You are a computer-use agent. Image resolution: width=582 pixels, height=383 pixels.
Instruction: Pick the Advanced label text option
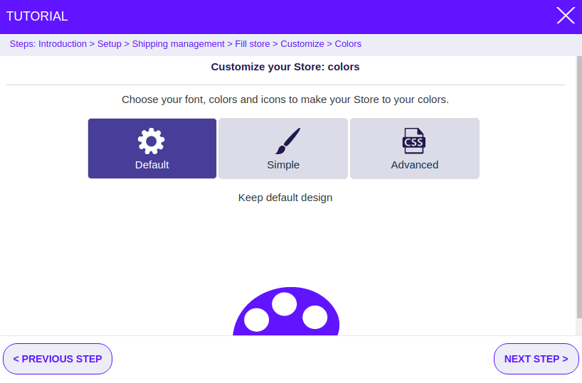pos(415,165)
